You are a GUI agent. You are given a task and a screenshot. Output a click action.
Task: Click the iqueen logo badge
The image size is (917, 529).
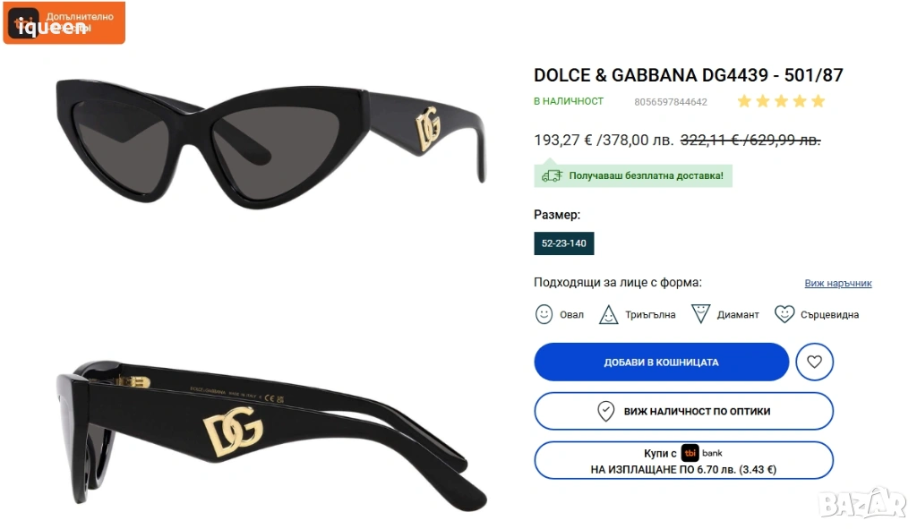point(63,23)
